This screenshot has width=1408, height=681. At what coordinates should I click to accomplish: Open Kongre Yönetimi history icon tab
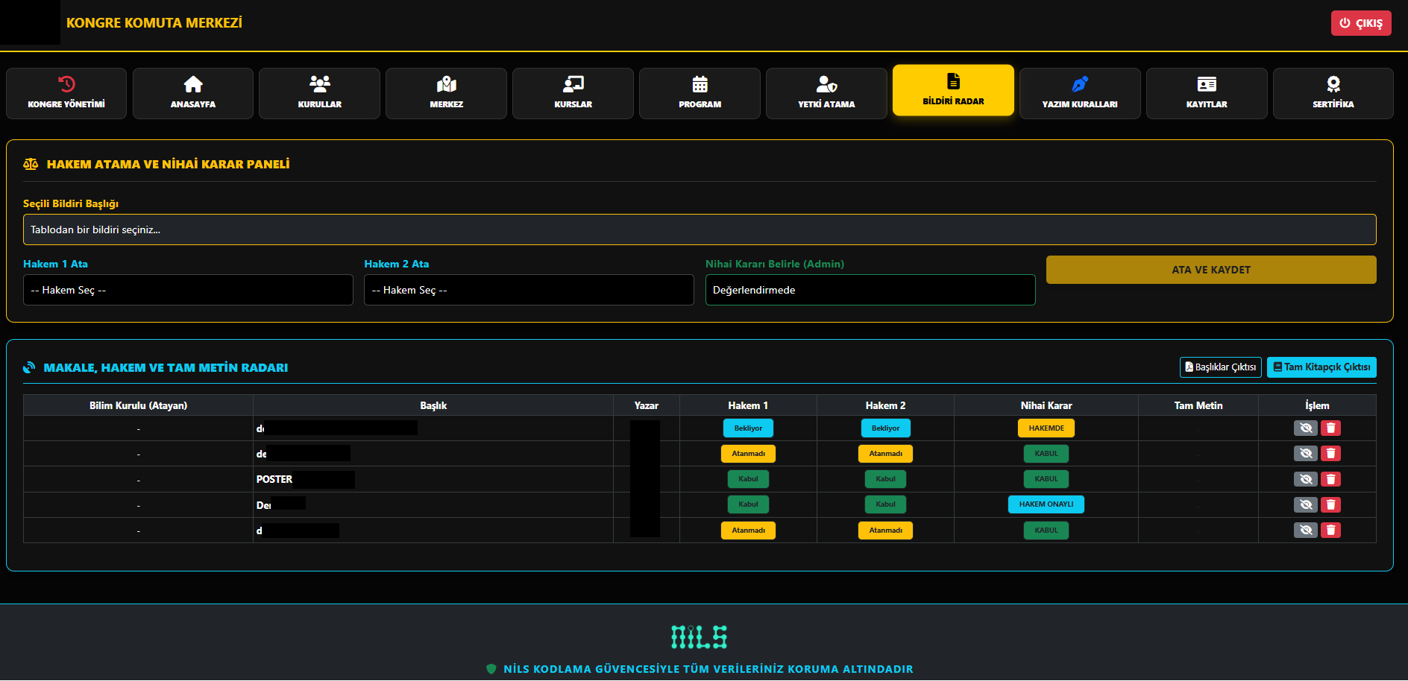click(x=66, y=93)
